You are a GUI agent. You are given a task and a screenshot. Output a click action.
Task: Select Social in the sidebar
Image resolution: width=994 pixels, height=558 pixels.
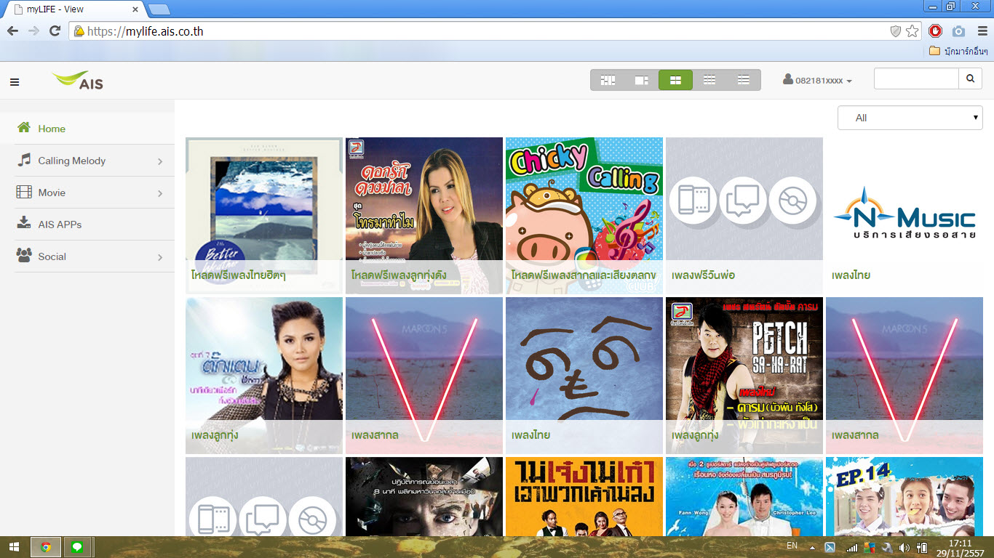[x=95, y=256]
